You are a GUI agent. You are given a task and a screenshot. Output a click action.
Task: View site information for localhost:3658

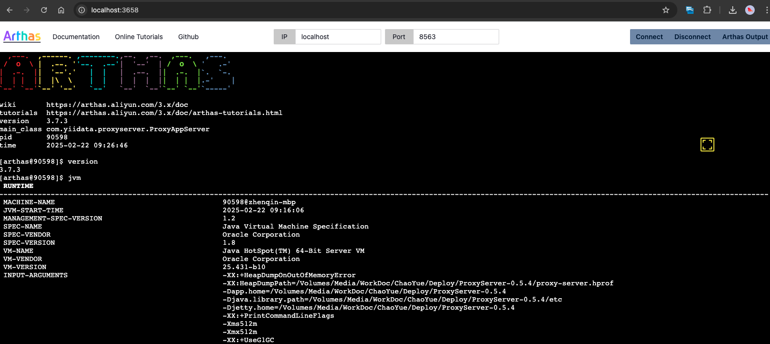pyautogui.click(x=82, y=10)
